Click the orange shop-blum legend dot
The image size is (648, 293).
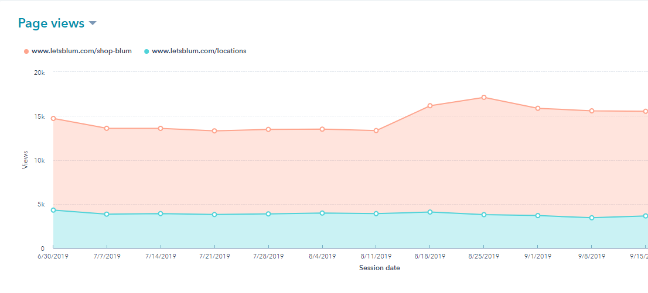click(26, 51)
